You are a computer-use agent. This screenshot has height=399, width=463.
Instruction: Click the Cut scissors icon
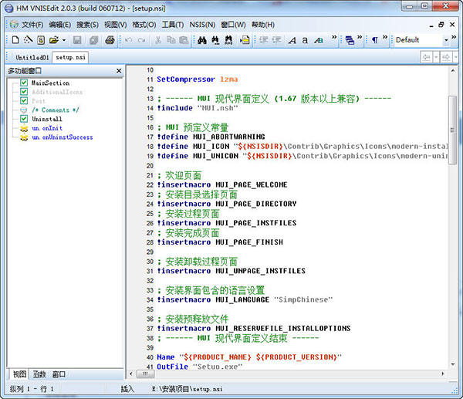(x=158, y=39)
